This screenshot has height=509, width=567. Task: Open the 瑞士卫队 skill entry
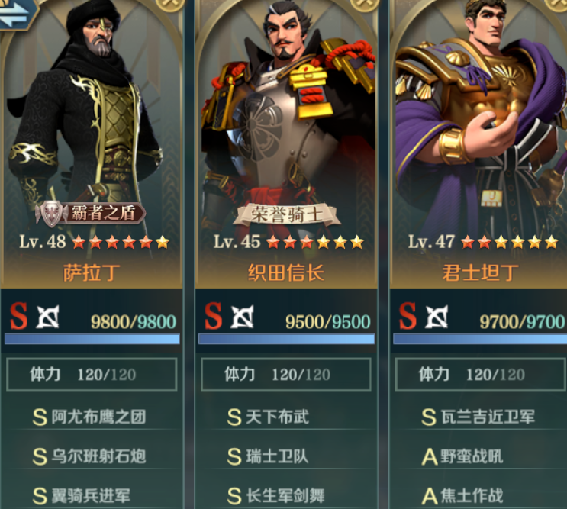(269, 456)
